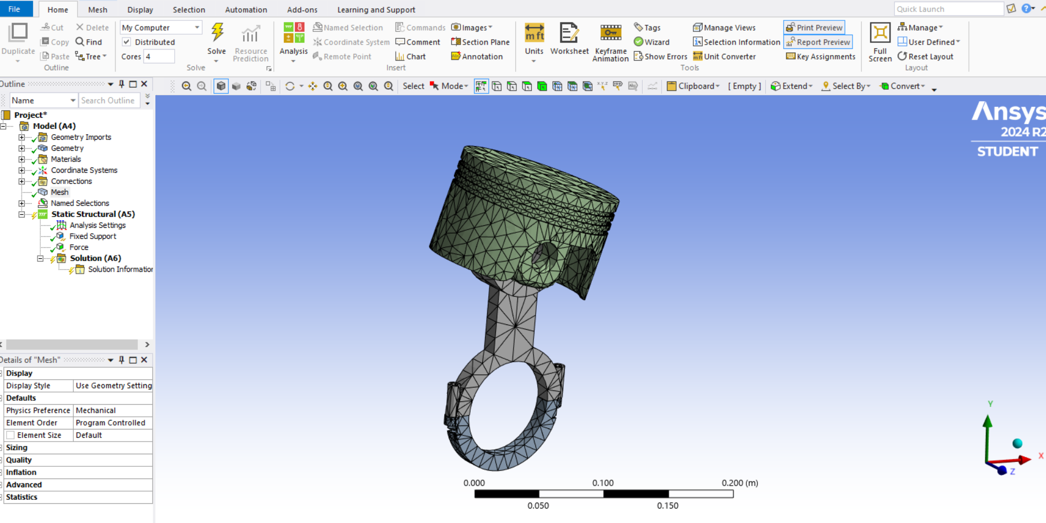
Task: Click the Tags button
Action: pyautogui.click(x=647, y=28)
